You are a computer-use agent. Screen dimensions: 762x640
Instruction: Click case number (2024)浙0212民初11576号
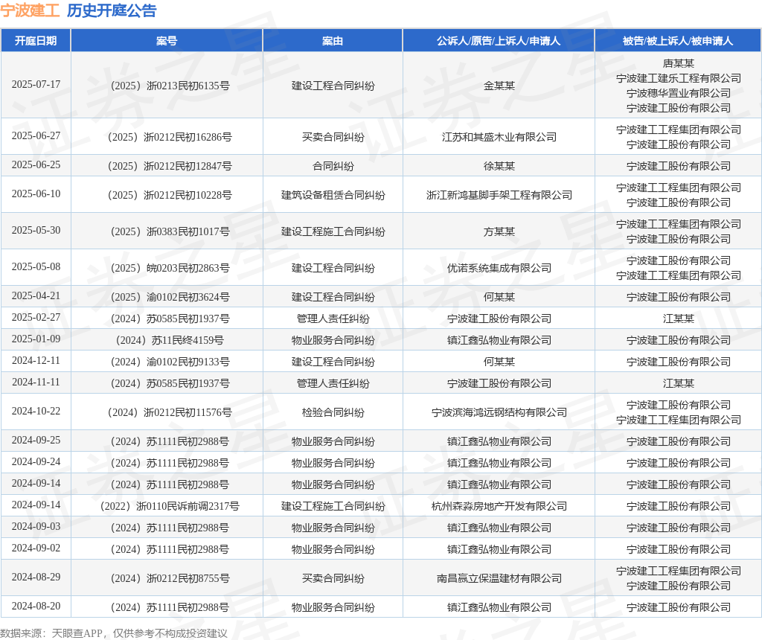coord(170,412)
